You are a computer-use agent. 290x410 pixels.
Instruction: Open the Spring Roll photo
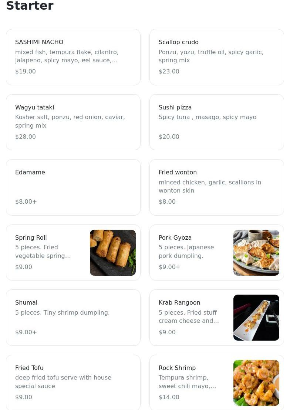click(x=113, y=252)
